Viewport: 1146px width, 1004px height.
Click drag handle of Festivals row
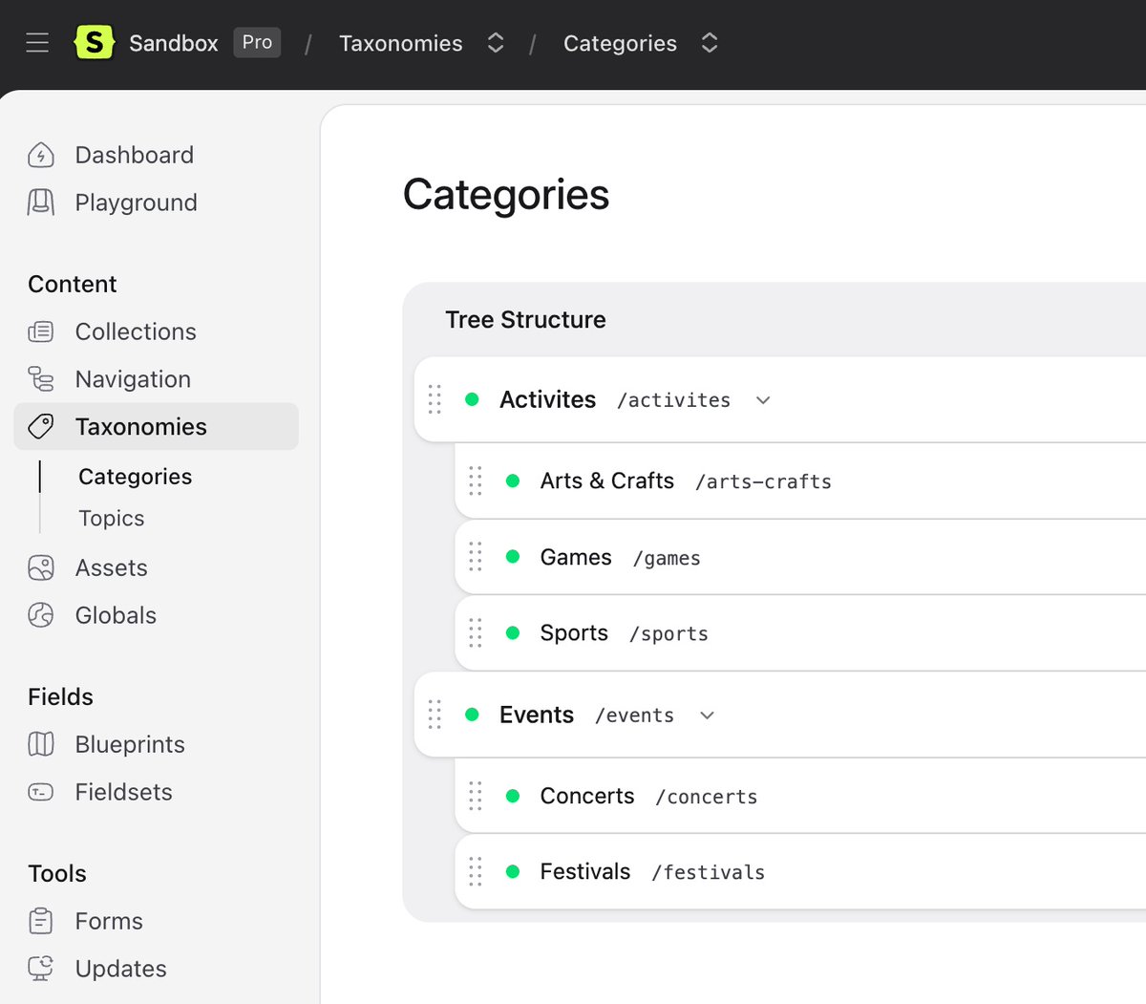(476, 871)
